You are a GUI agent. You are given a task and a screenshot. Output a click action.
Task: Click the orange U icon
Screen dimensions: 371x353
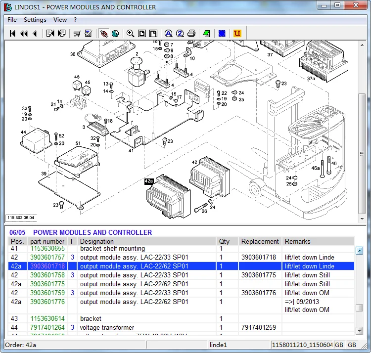click(237, 34)
